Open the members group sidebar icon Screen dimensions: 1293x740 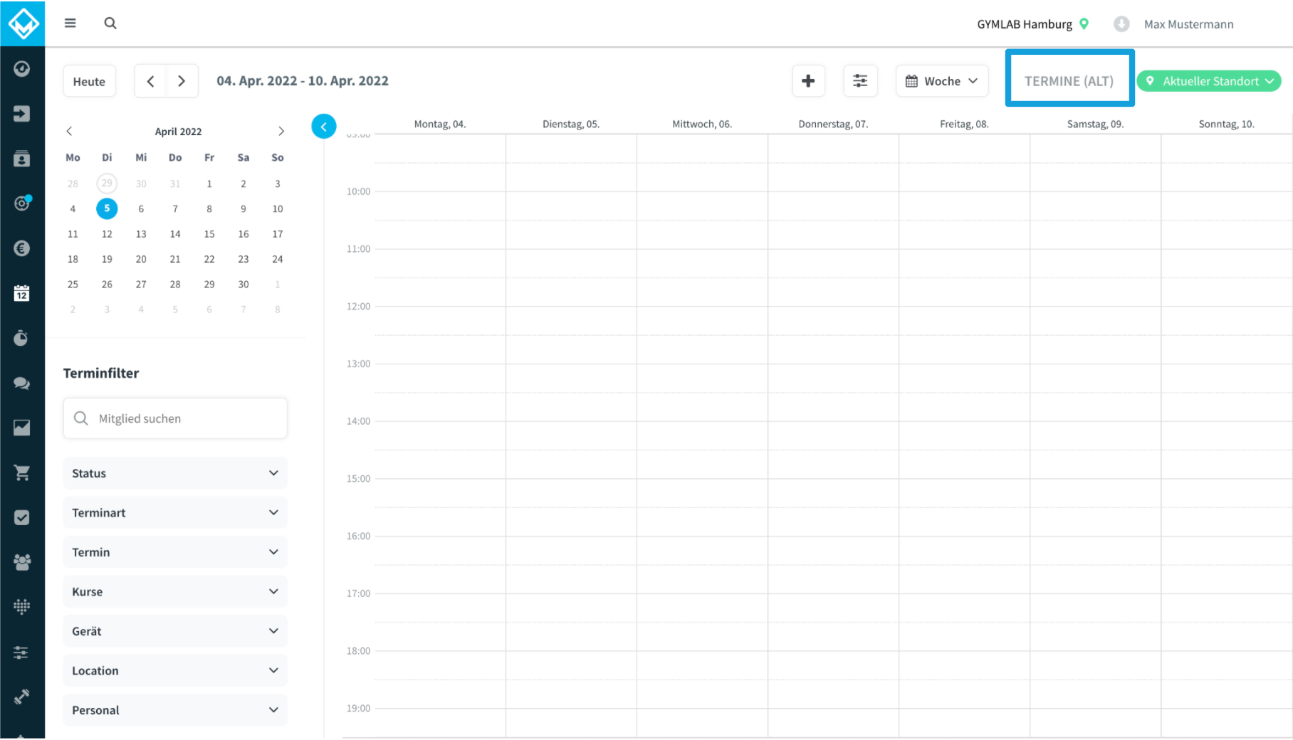[21, 562]
